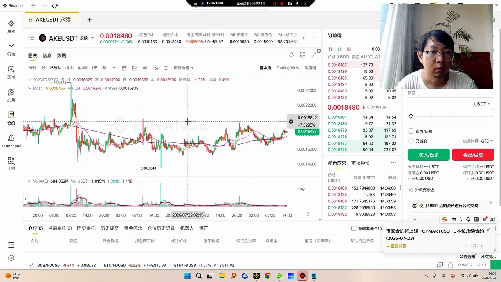Screen dimensions: 501x282
Task: Select the 4小时 interval
Action: point(83,68)
